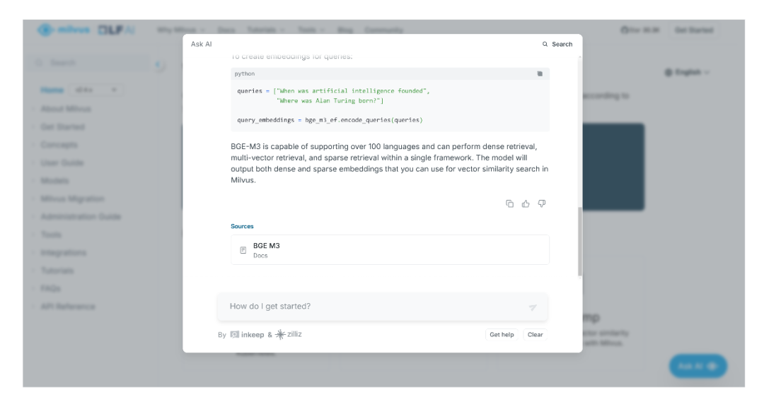Image resolution: width=764 pixels, height=409 pixels.
Task: Click the floating Ask AI button on the page
Action: coord(698,366)
